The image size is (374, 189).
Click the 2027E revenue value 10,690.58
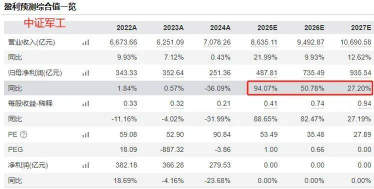click(355, 42)
